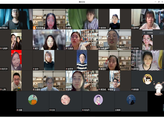Image resolution: width=164 pixels, height=117 pixels.
Task: Click the purple girl avatar of 肖当丹
Action: click(x=98, y=100)
